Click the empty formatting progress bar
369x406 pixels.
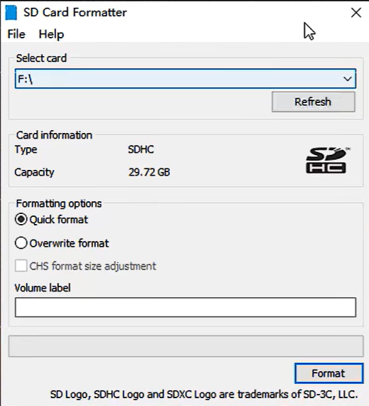coord(186,346)
